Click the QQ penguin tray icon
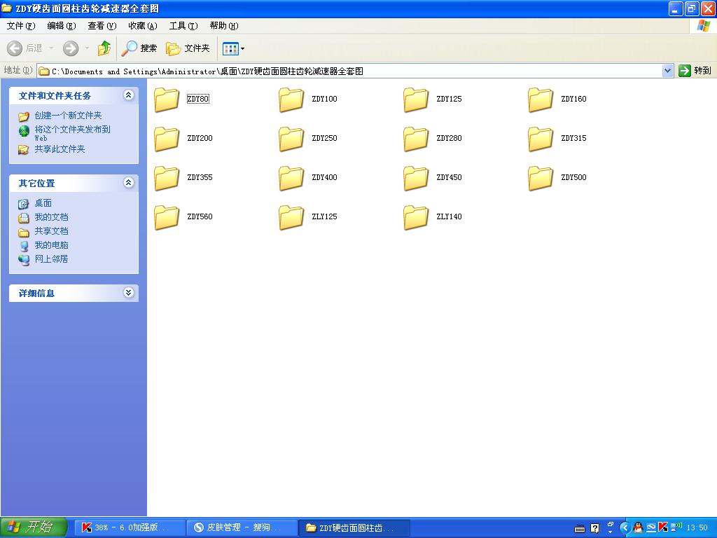This screenshot has height=538, width=717. 638,528
